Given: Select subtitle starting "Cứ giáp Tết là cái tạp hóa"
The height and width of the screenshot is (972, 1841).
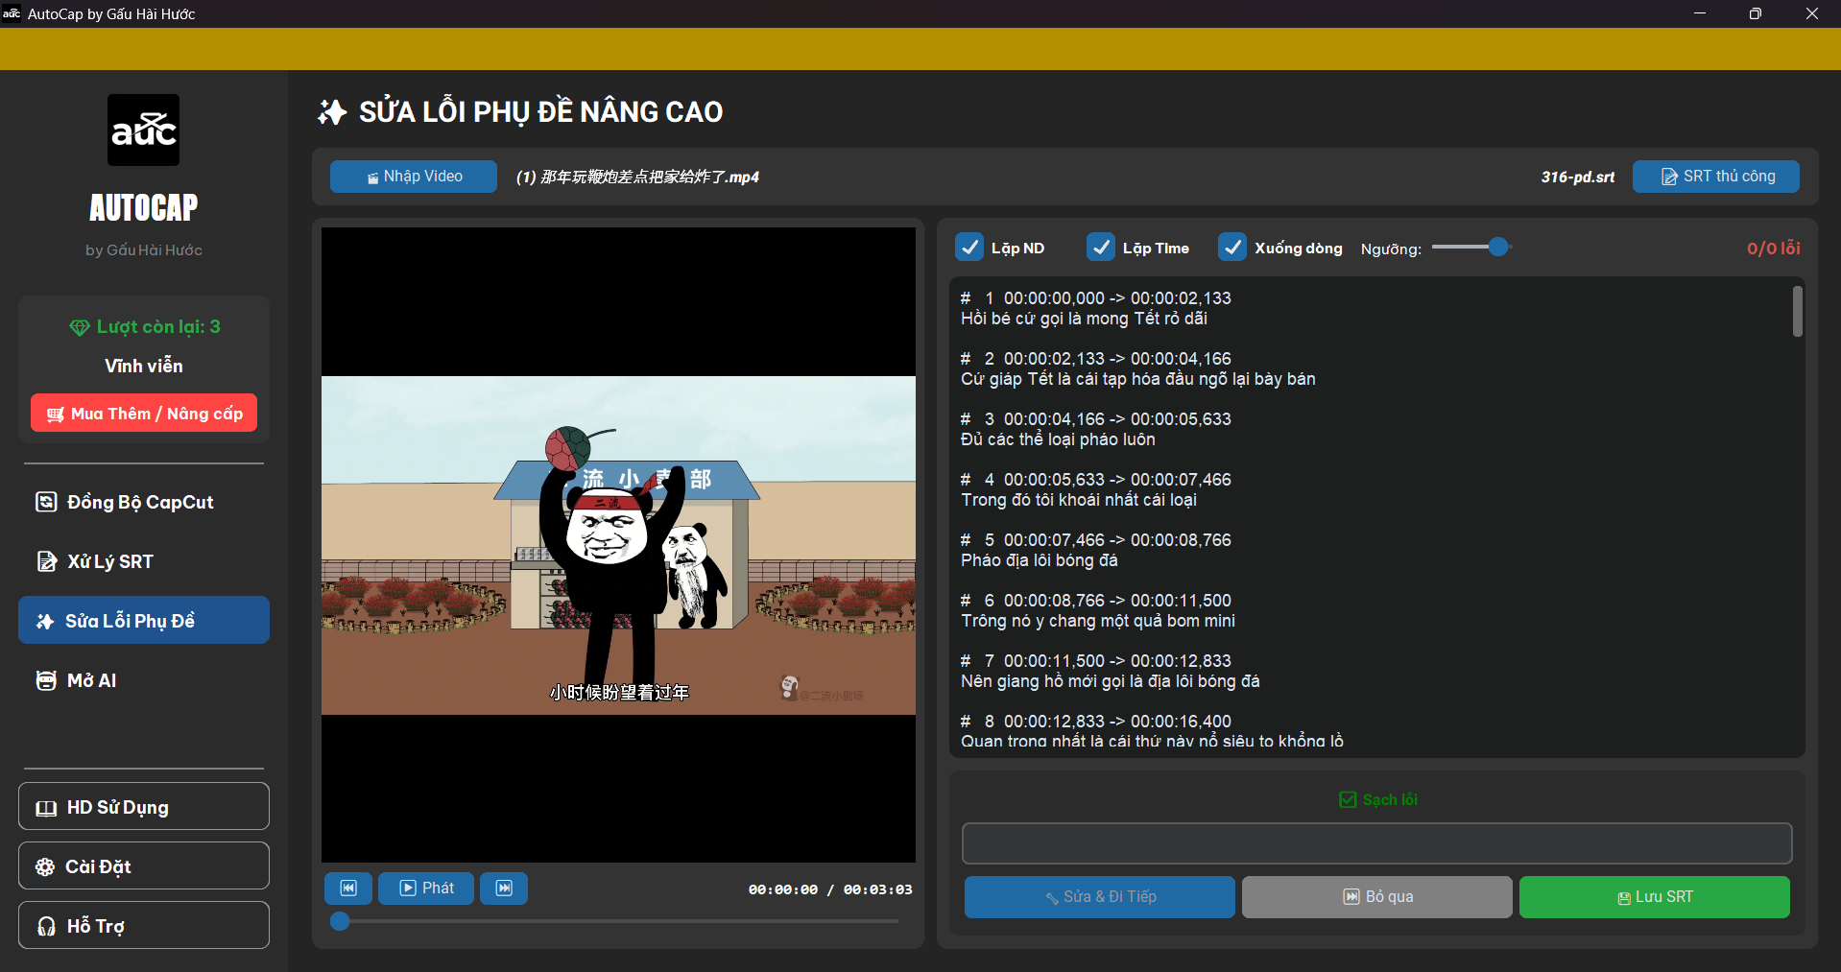Looking at the screenshot, I should point(1138,379).
